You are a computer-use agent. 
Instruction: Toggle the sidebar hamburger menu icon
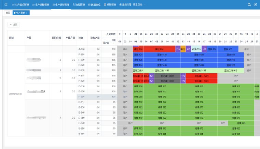pyautogui.click(x=6, y=4)
